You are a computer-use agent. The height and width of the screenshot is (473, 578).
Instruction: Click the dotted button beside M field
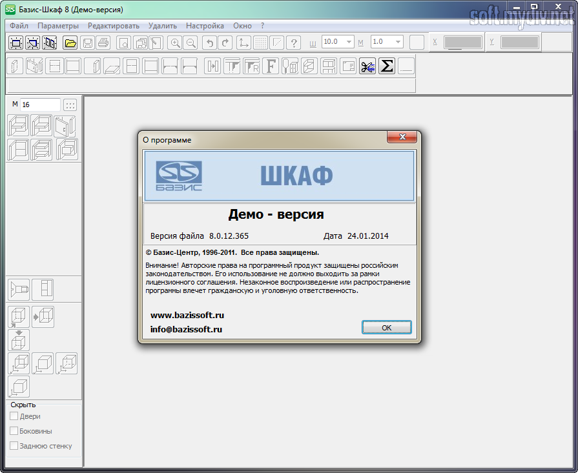tap(70, 105)
